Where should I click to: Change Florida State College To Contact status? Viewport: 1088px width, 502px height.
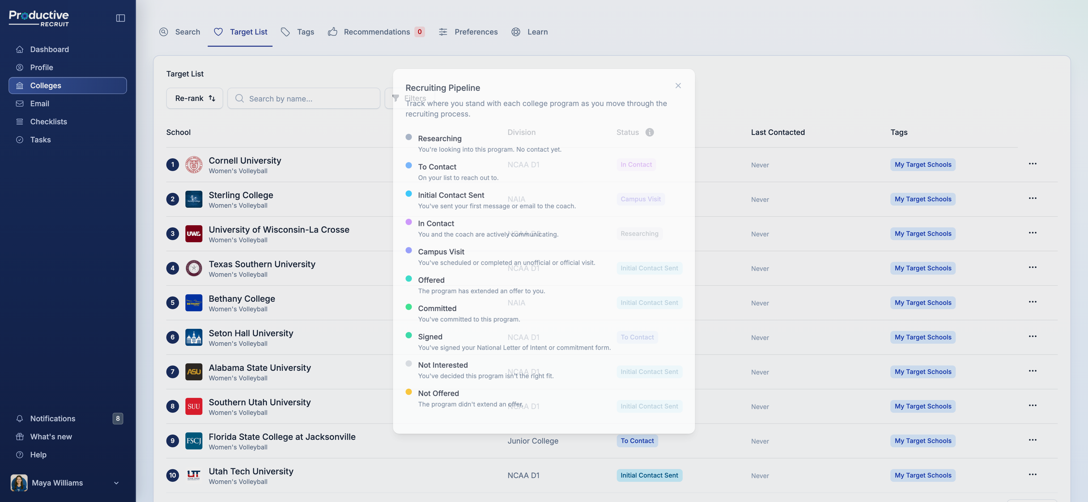point(637,441)
